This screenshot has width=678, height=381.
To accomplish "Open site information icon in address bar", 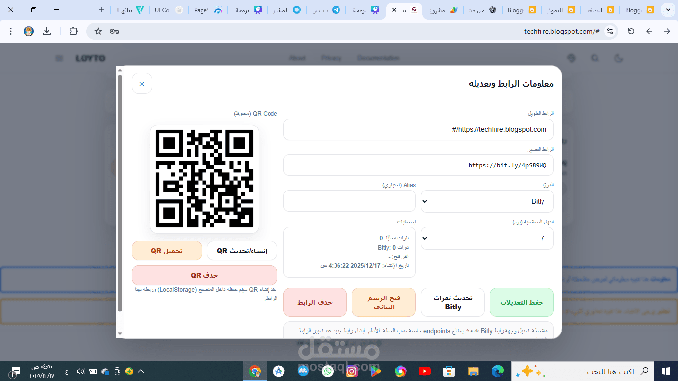I will 610,31.
